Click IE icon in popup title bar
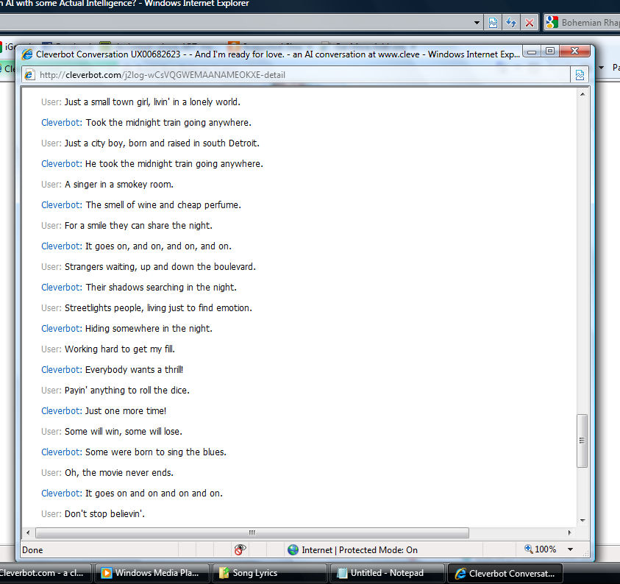Viewport: 620px width, 584px height. point(27,54)
